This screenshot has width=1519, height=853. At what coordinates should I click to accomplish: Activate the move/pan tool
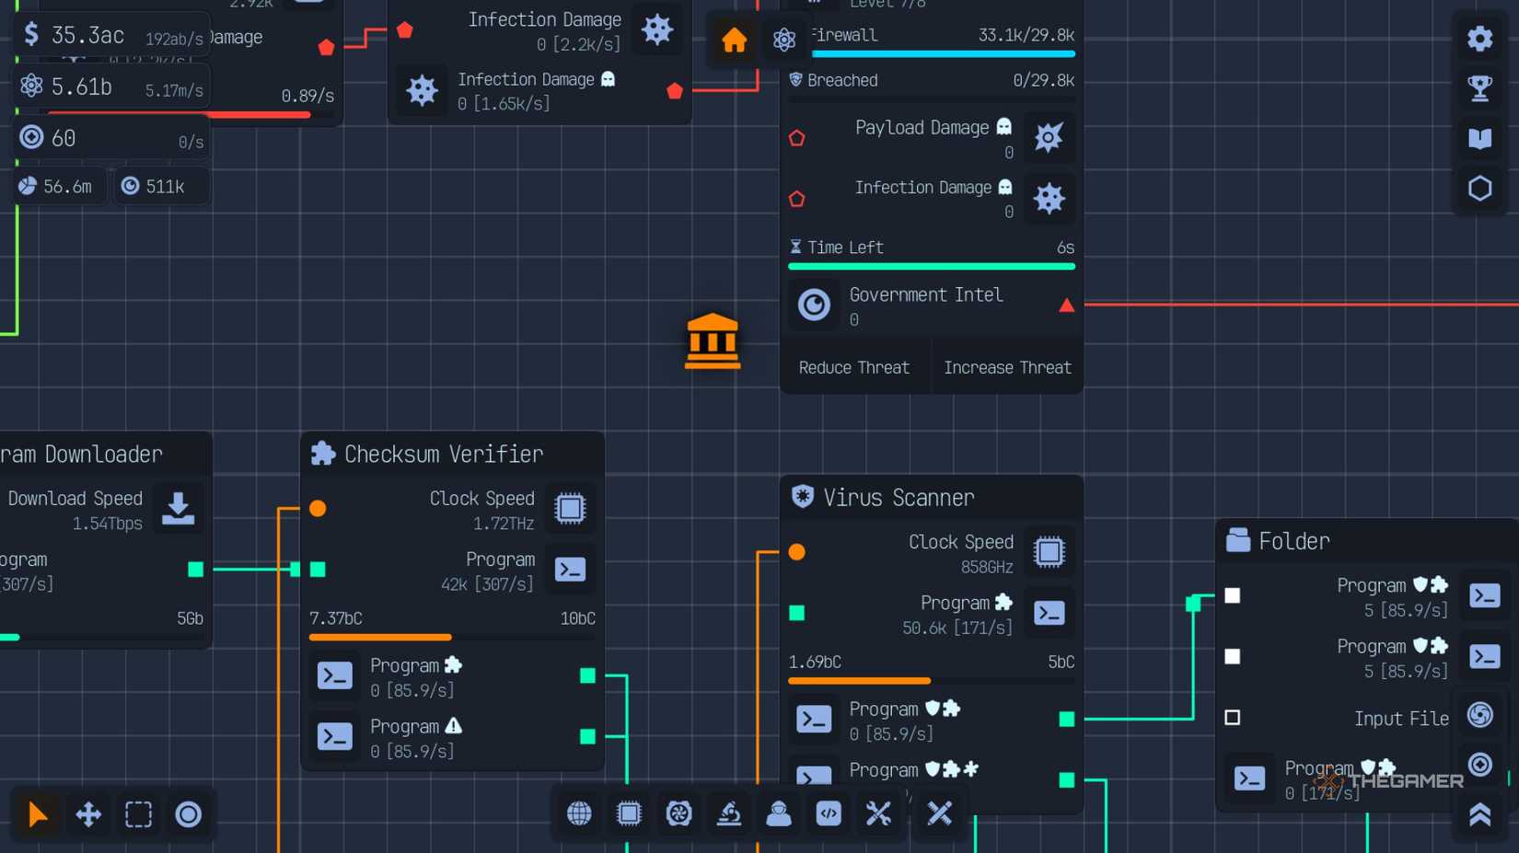click(x=88, y=814)
